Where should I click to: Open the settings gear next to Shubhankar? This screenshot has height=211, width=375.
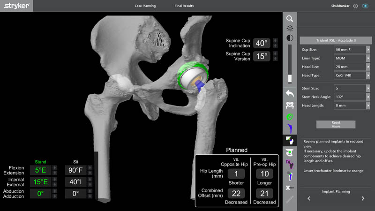[x=355, y=6]
